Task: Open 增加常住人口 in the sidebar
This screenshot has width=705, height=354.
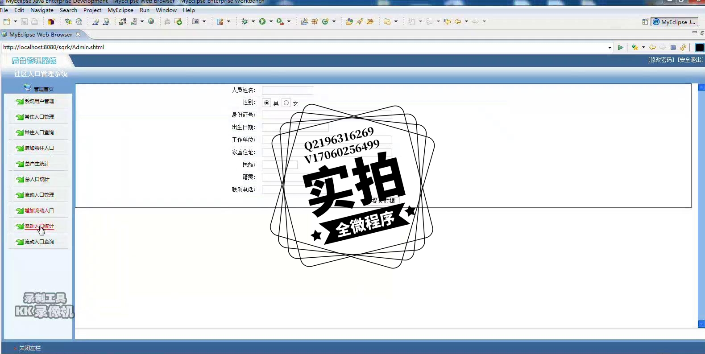Action: pos(39,148)
